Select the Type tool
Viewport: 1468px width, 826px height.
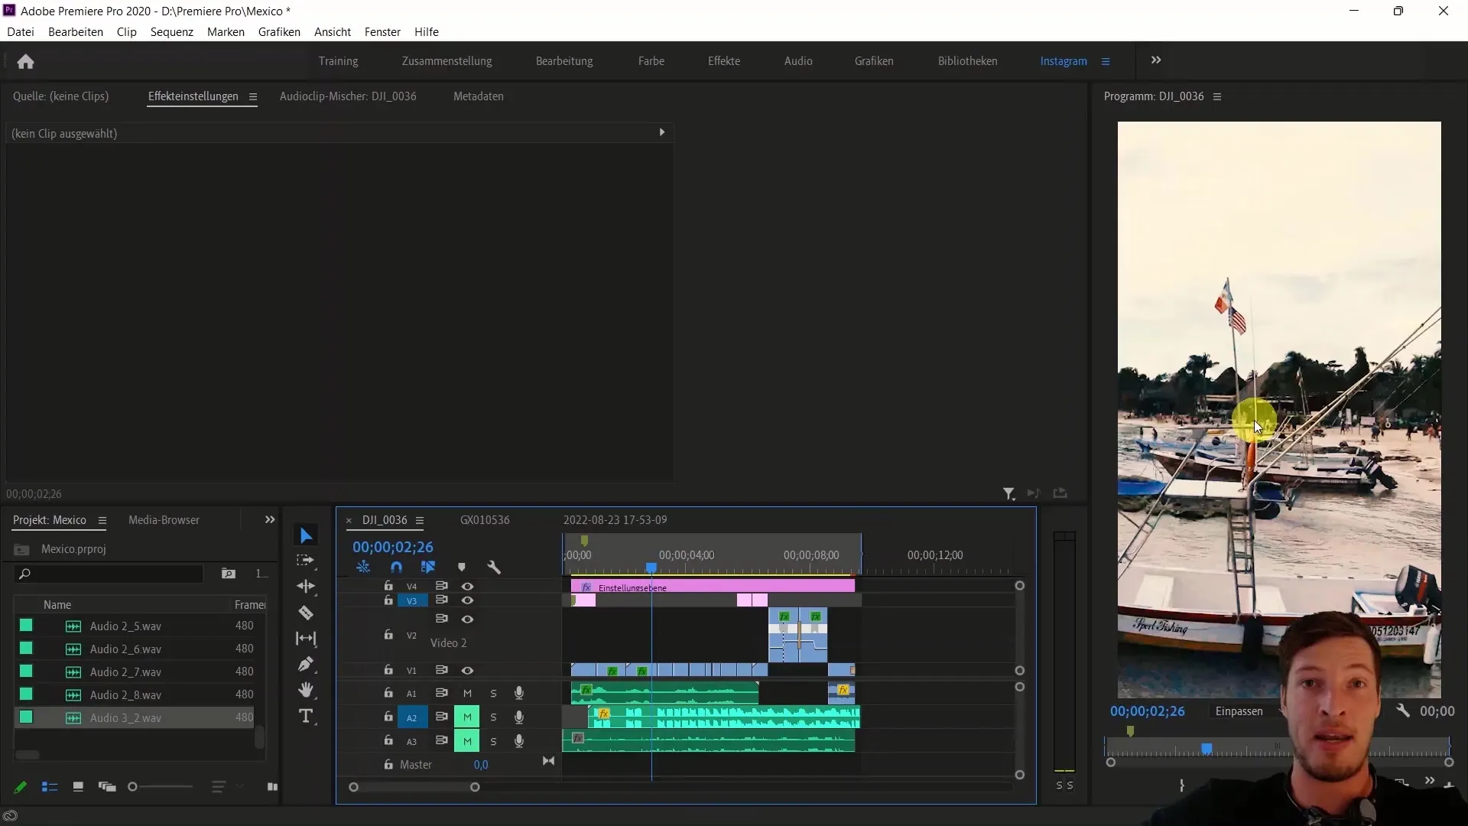(306, 716)
